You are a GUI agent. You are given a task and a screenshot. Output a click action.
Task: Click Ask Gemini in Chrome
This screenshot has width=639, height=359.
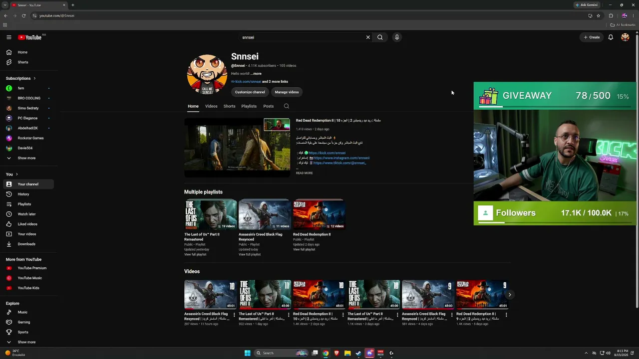[587, 5]
